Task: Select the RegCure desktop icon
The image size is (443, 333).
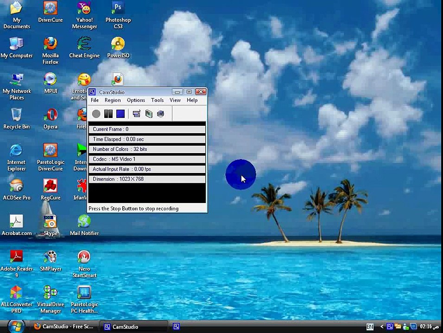Action: pos(51,190)
